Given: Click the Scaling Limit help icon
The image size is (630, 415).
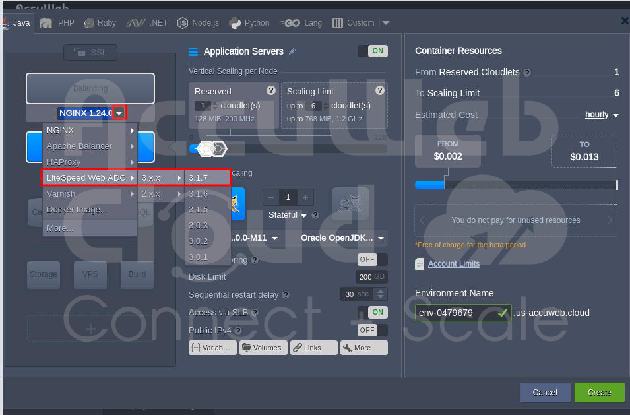Looking at the screenshot, I should (x=379, y=91).
